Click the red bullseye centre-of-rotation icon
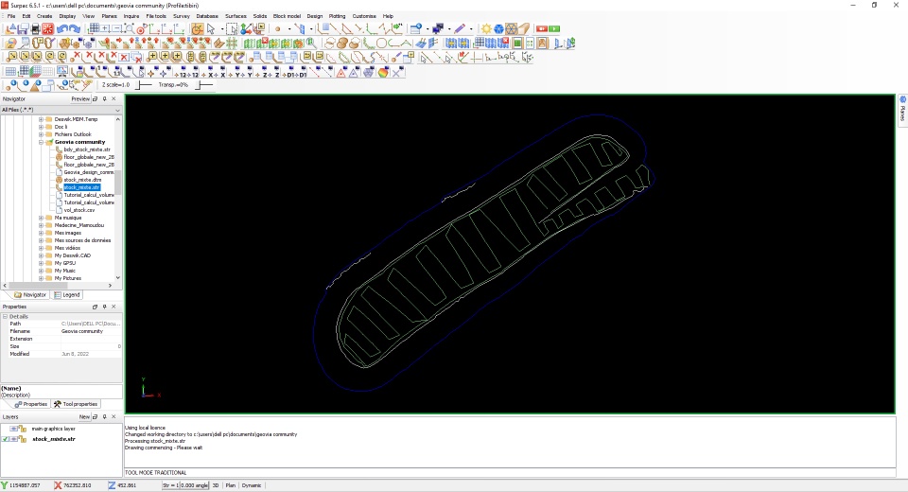 141,29
